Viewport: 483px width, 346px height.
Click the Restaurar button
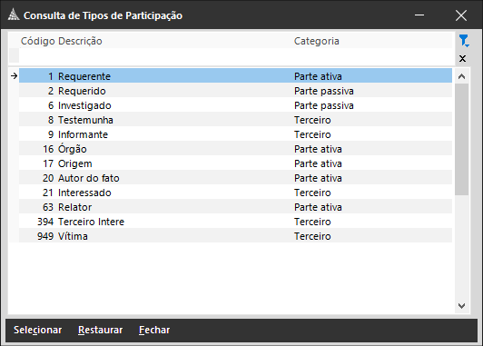pyautogui.click(x=101, y=330)
